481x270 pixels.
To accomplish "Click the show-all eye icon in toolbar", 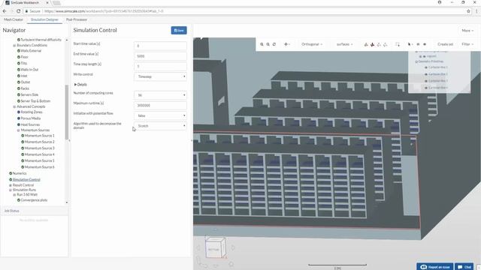I will click(418, 44).
